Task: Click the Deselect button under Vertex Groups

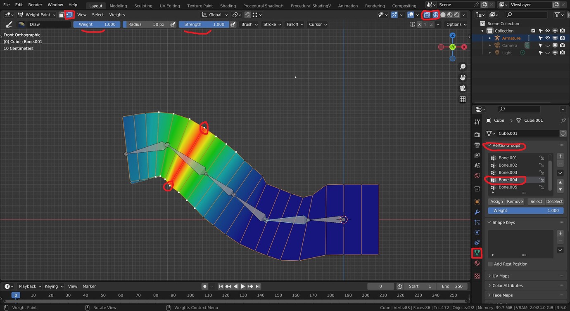Action: click(x=554, y=201)
